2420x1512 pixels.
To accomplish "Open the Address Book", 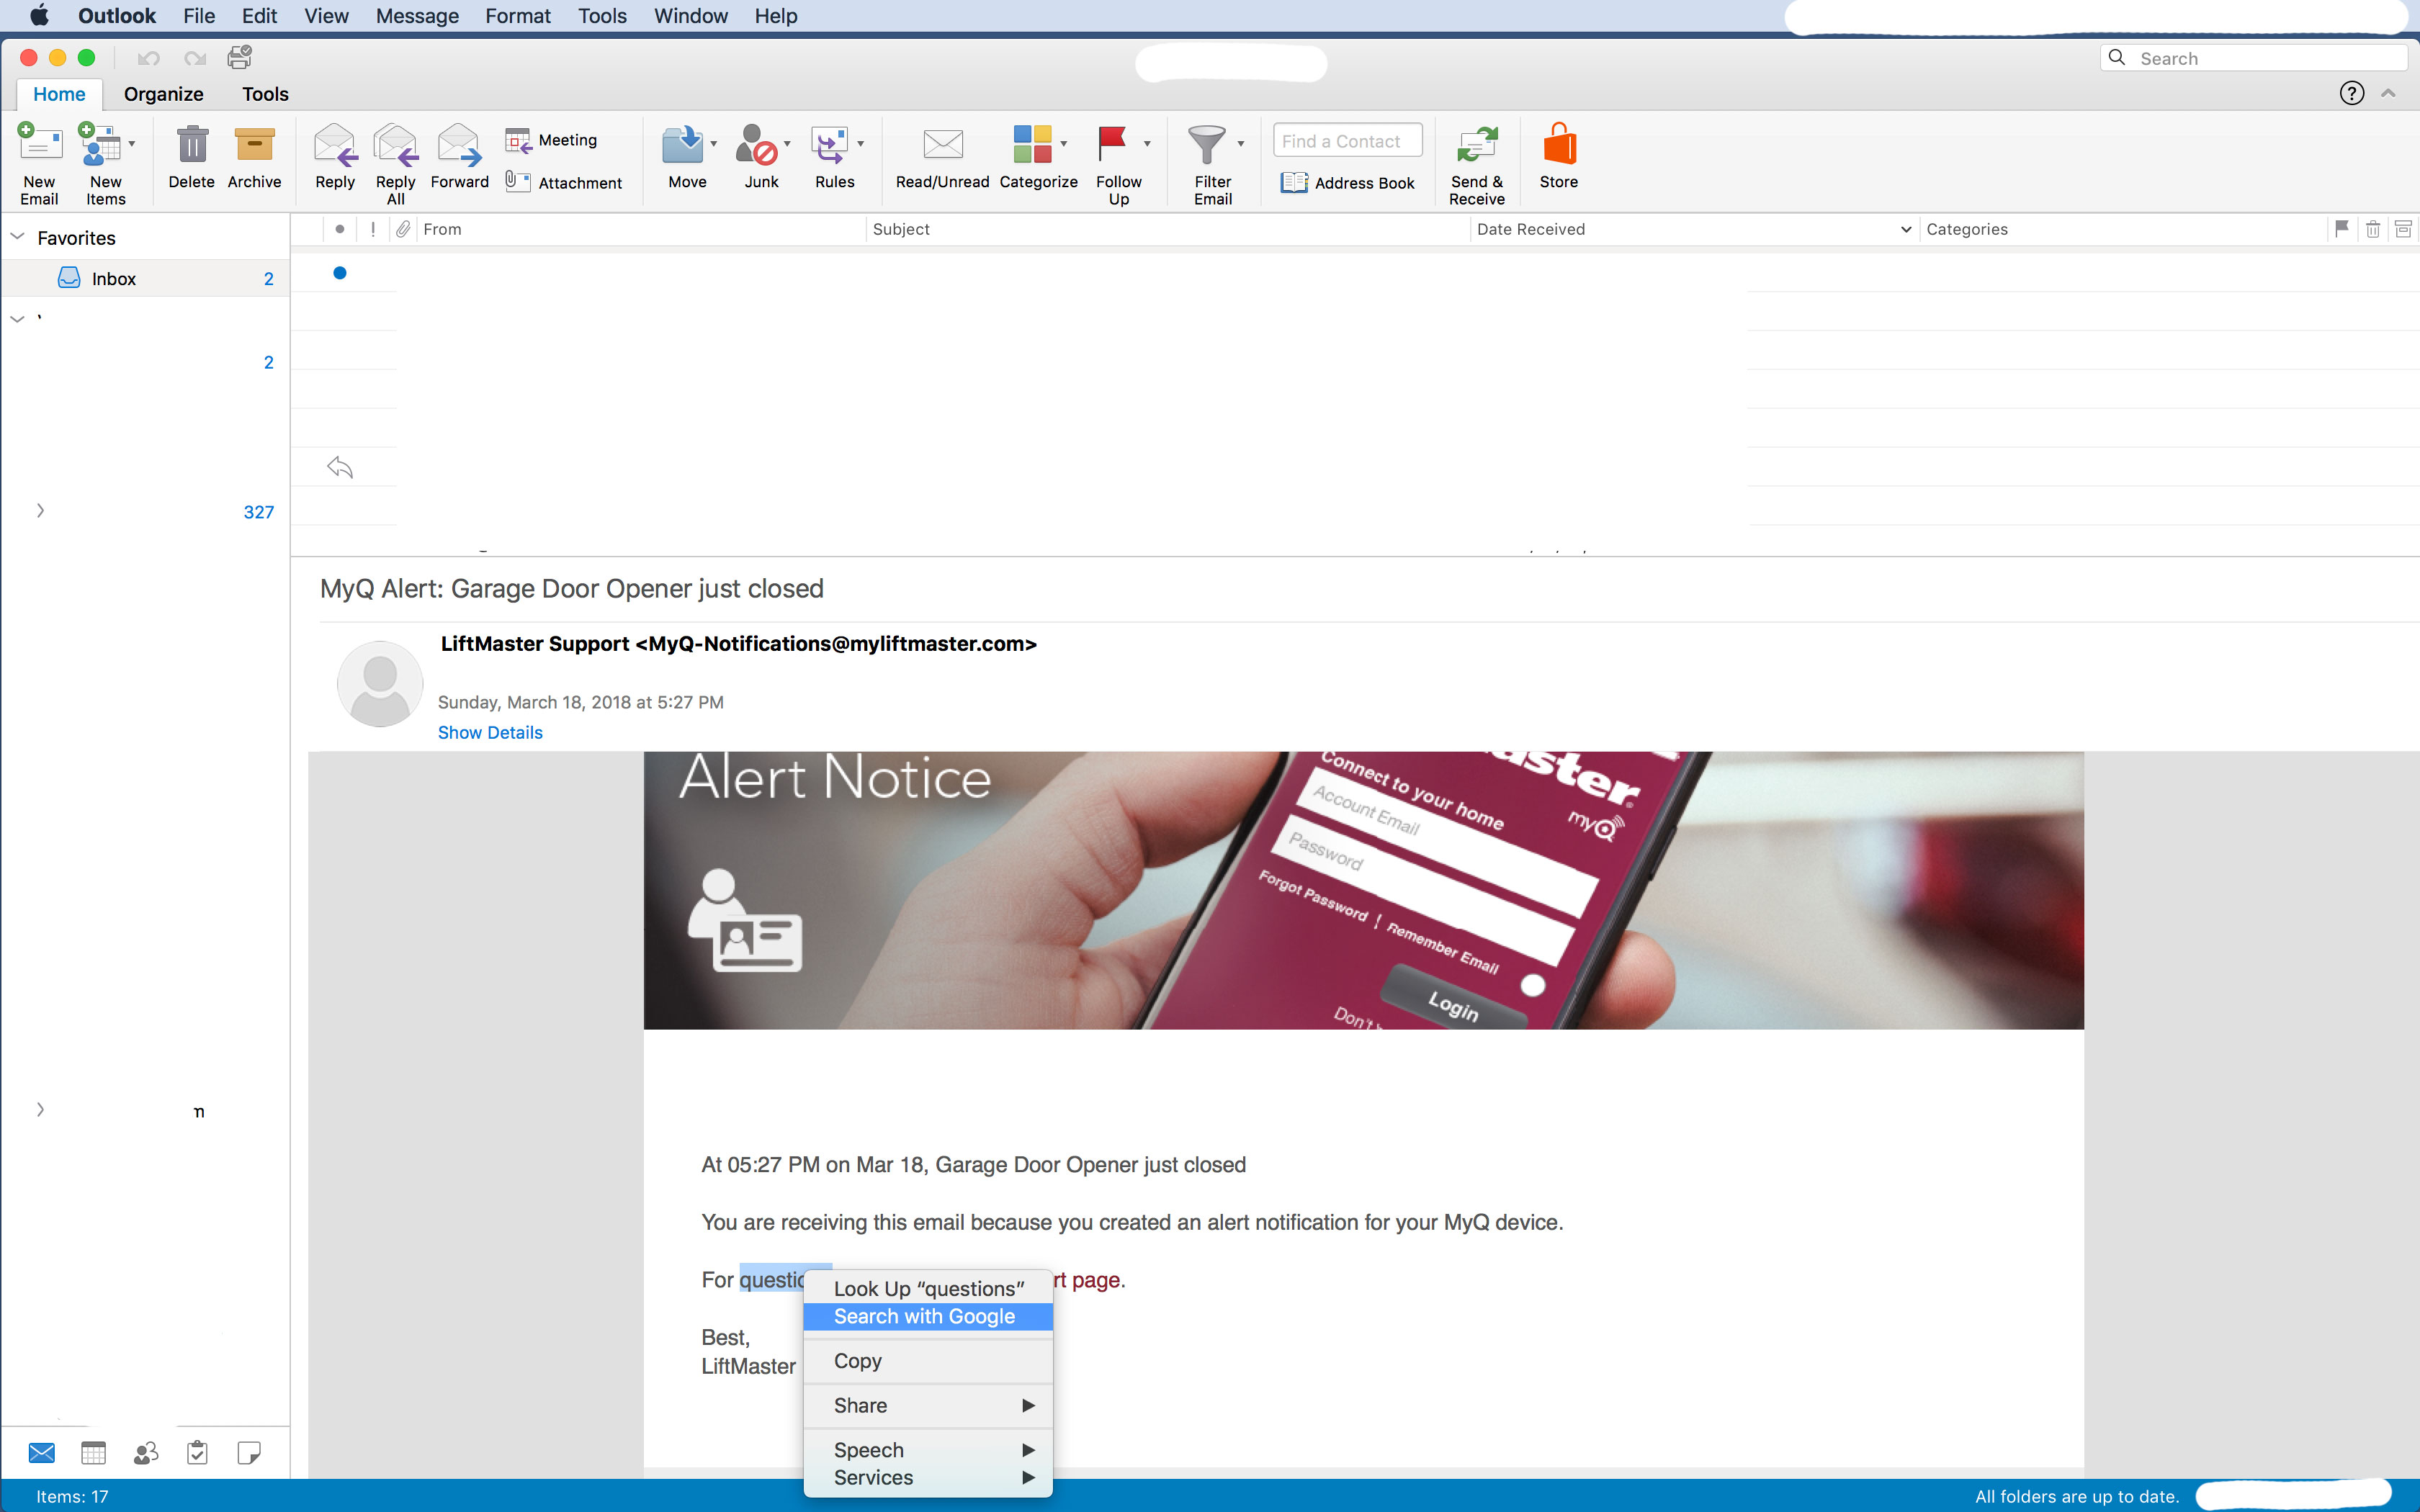I will 1347,183.
